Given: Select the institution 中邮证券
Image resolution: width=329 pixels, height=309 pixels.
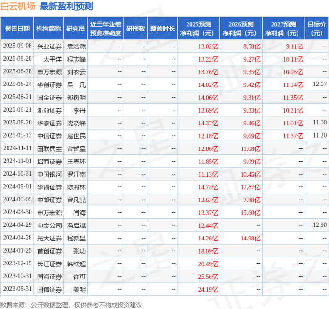Looking at the screenshot, I should [49, 200].
